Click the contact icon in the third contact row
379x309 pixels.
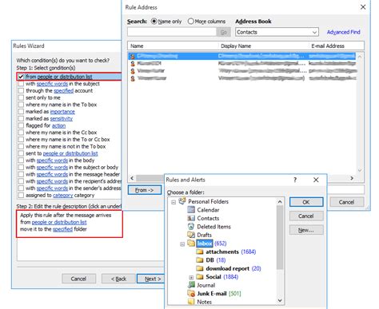(x=133, y=71)
